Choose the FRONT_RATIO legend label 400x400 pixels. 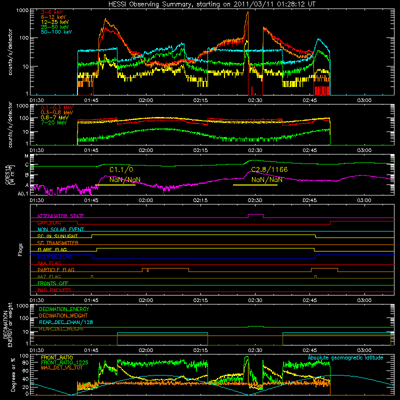point(57,357)
